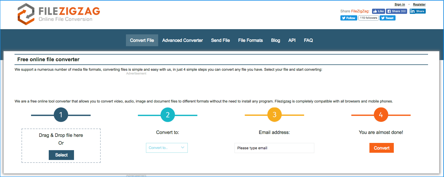Share the page on LinkedIn

click(x=418, y=11)
